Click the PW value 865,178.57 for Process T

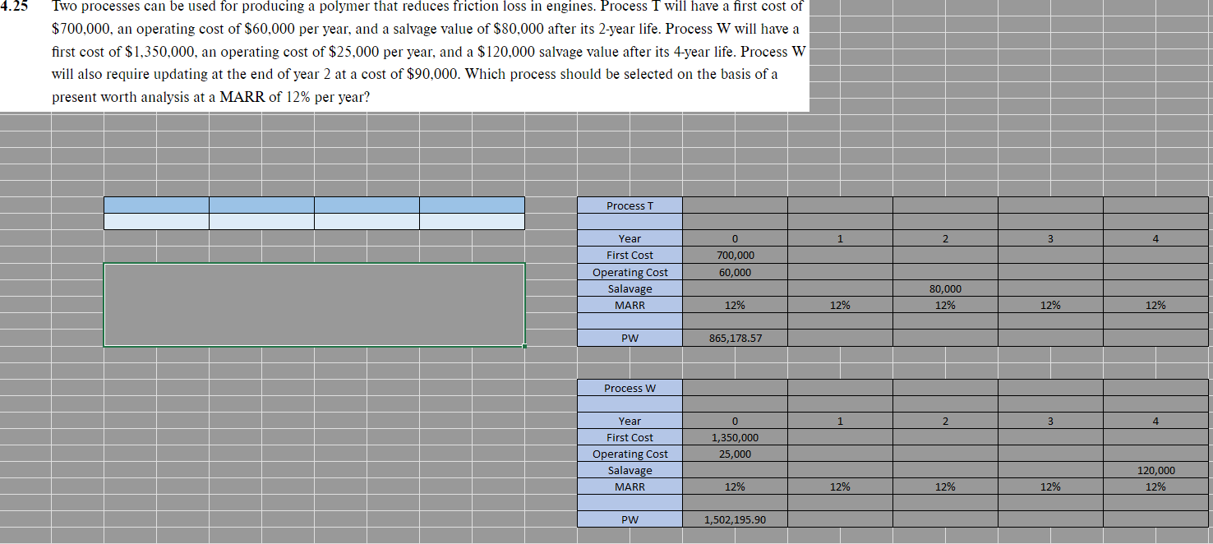(x=734, y=337)
